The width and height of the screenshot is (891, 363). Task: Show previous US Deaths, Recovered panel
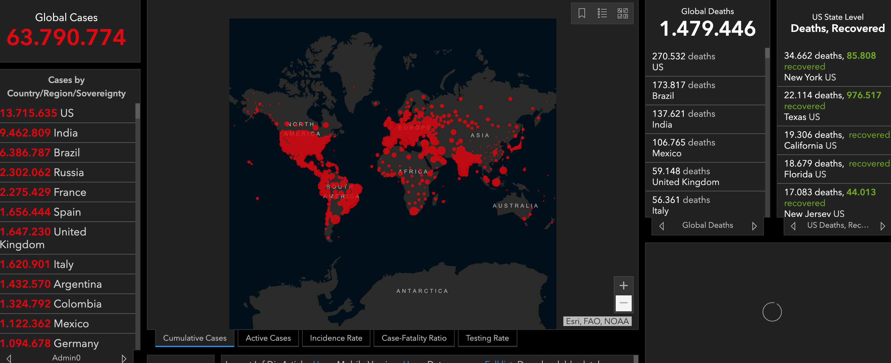coord(793,226)
